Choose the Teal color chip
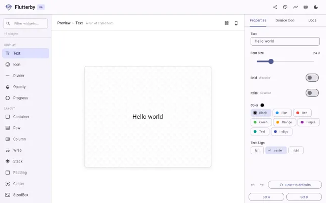Screen dimensions: 326x203 (x=260, y=131)
